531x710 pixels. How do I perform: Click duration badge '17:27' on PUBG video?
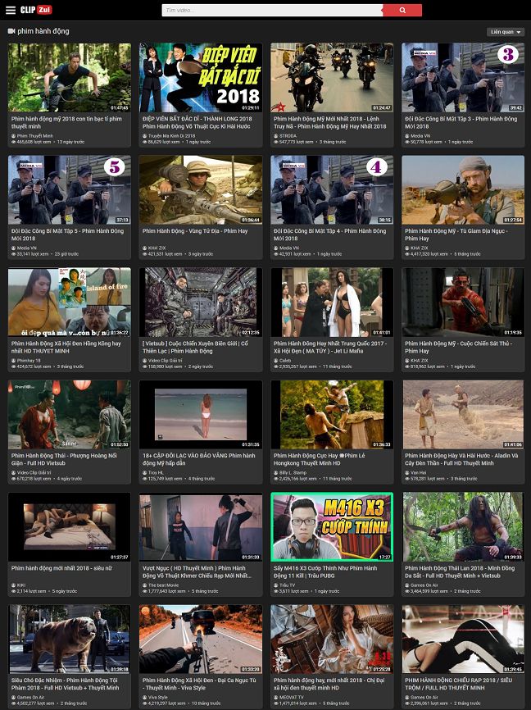(385, 558)
